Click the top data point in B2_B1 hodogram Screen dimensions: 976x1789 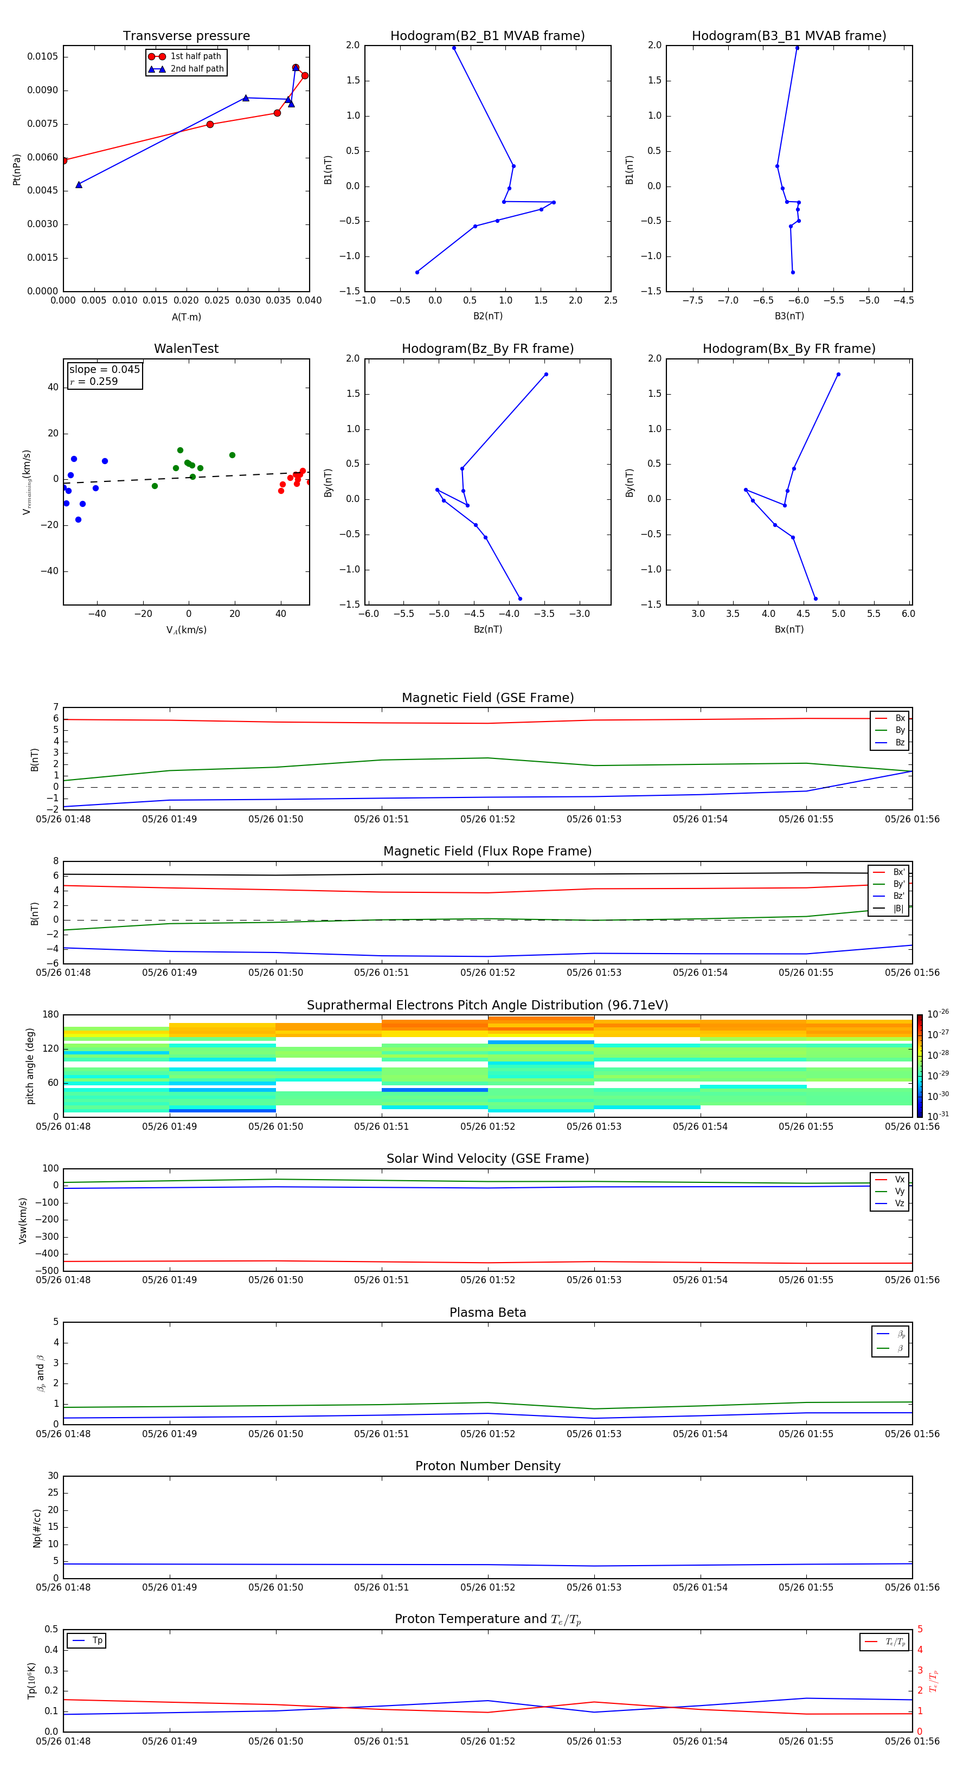click(454, 48)
